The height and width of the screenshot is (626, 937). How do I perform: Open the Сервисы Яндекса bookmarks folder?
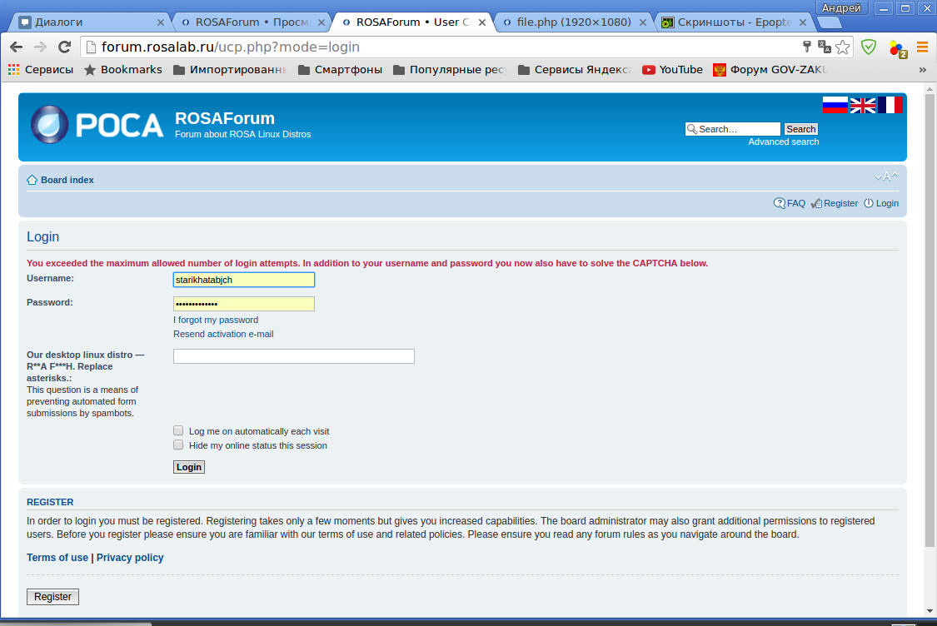click(x=575, y=69)
